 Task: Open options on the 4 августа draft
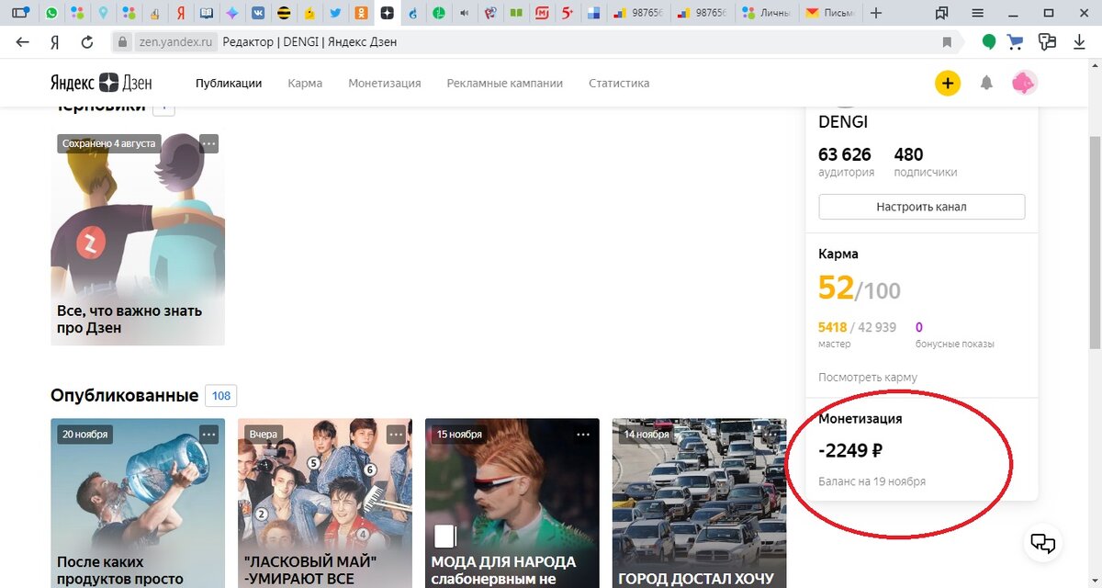point(208,143)
